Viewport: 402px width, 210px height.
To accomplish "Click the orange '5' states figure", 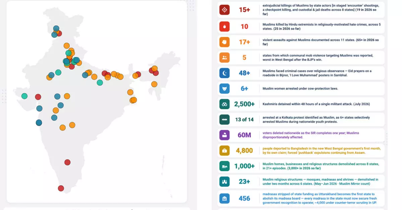I will click(x=245, y=58).
